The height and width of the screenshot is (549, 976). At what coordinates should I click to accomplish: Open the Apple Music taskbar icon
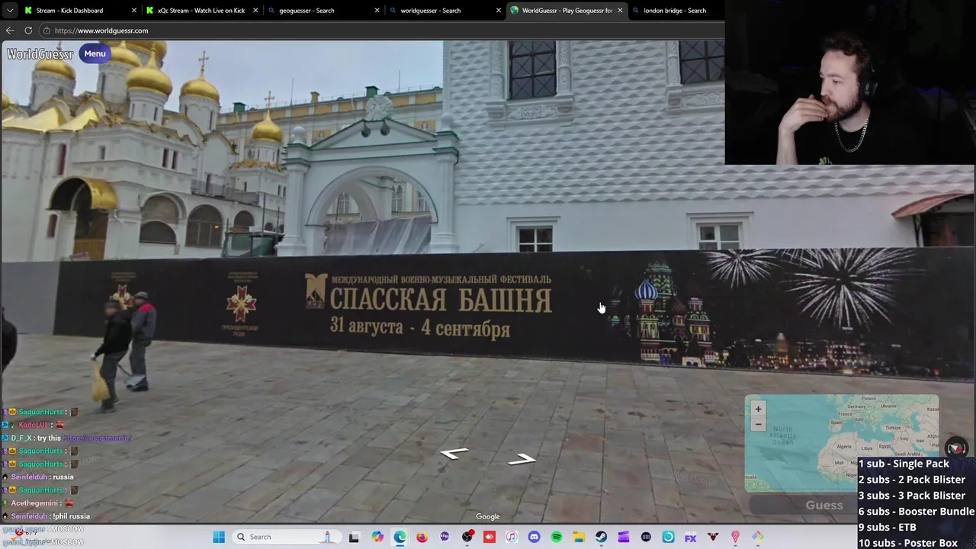512,538
